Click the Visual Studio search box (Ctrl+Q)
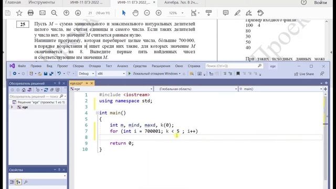 [x=234, y=66]
